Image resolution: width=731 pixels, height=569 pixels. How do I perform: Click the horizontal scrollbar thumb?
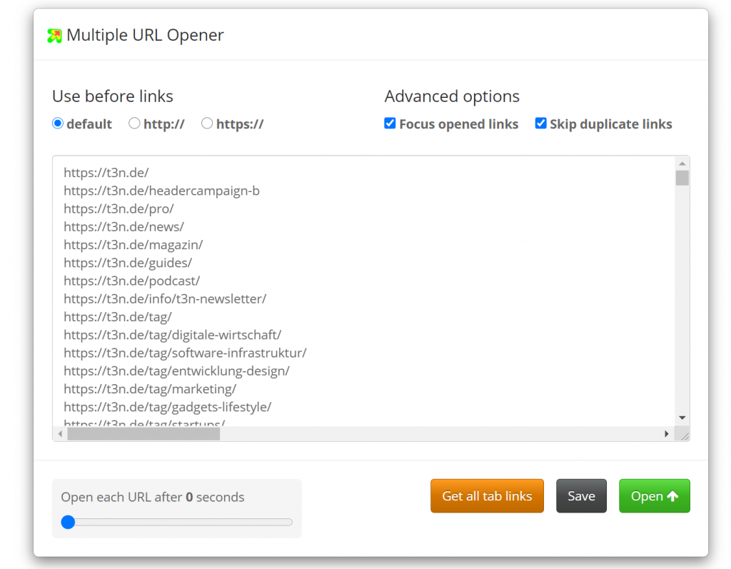tap(143, 433)
